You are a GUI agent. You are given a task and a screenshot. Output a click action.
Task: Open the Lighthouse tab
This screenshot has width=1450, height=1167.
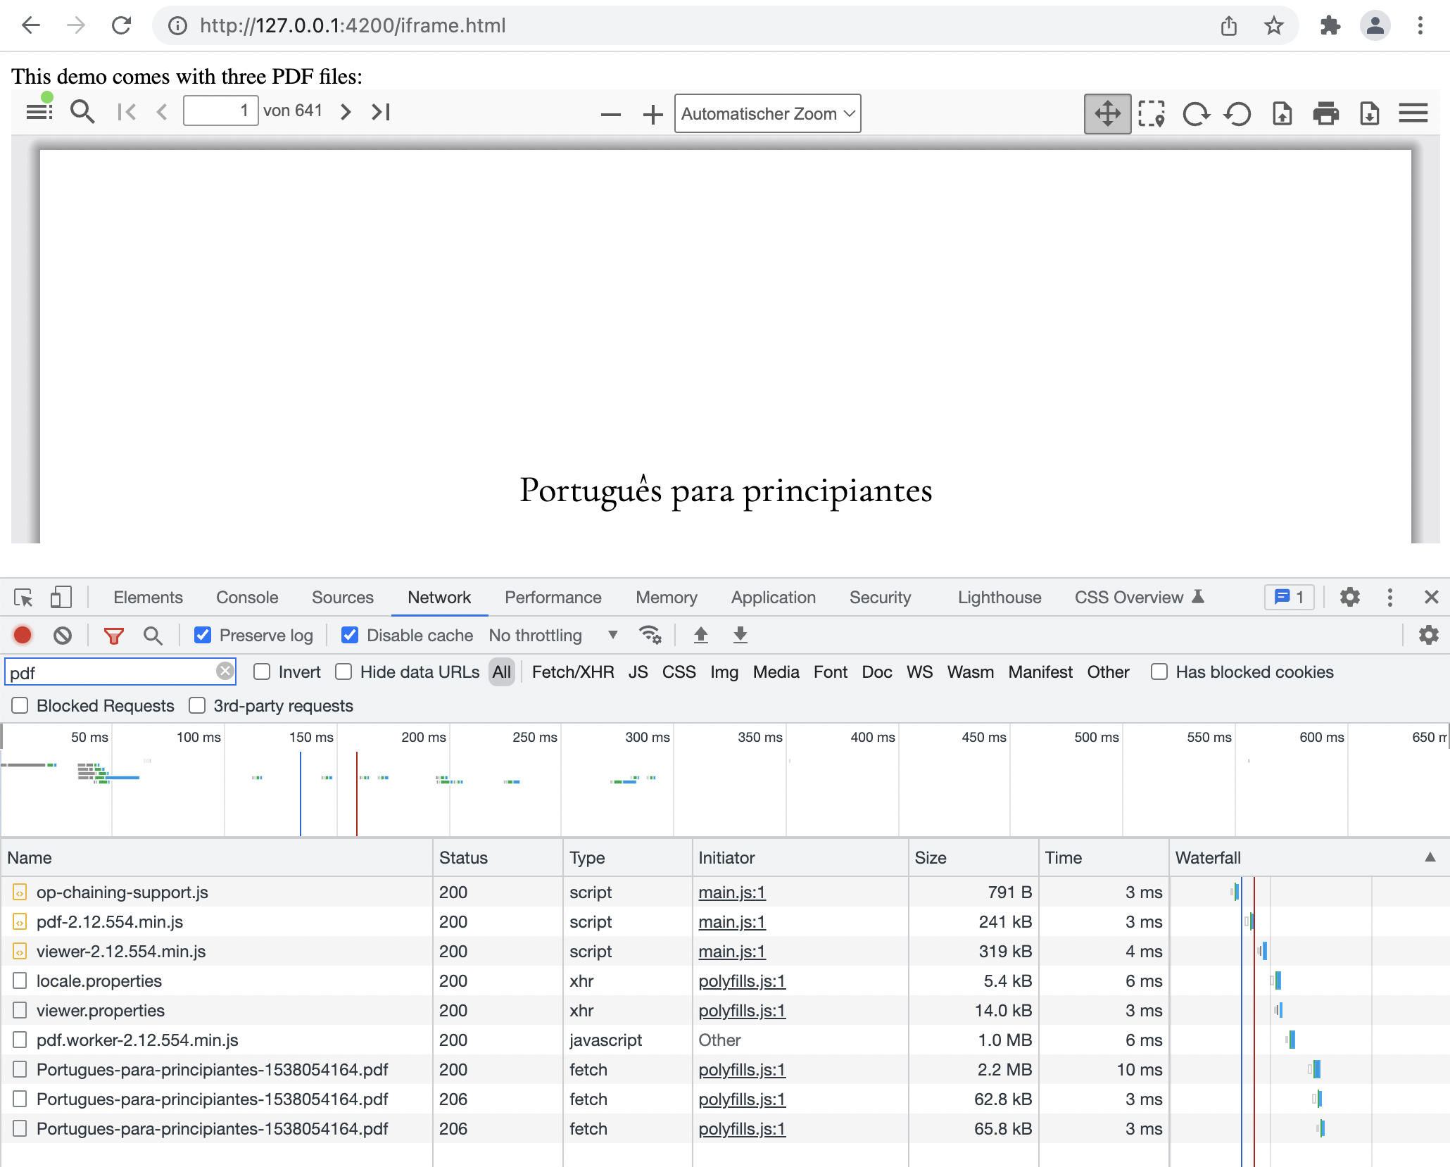point(998,597)
